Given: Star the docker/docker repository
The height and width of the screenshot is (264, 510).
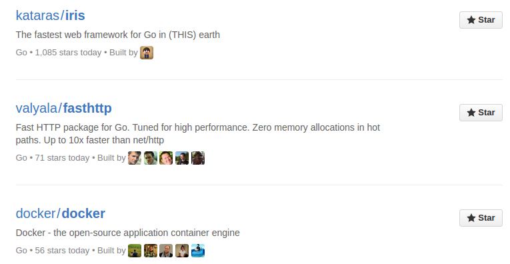Looking at the screenshot, I should click(x=481, y=218).
